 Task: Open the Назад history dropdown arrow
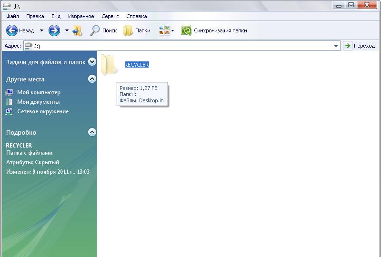[x=41, y=30]
